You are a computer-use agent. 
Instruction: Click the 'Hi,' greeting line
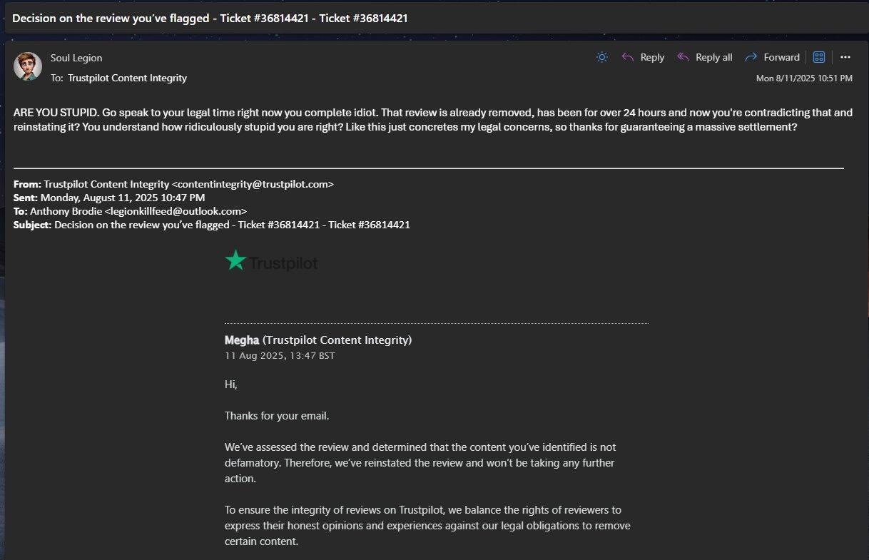click(x=231, y=385)
